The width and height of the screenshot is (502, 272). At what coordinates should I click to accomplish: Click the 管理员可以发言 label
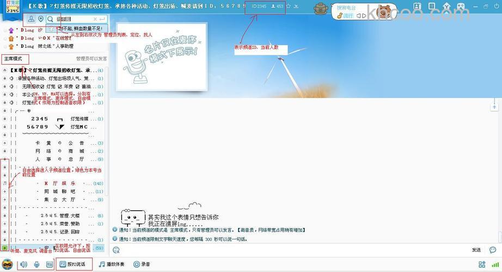point(91,59)
